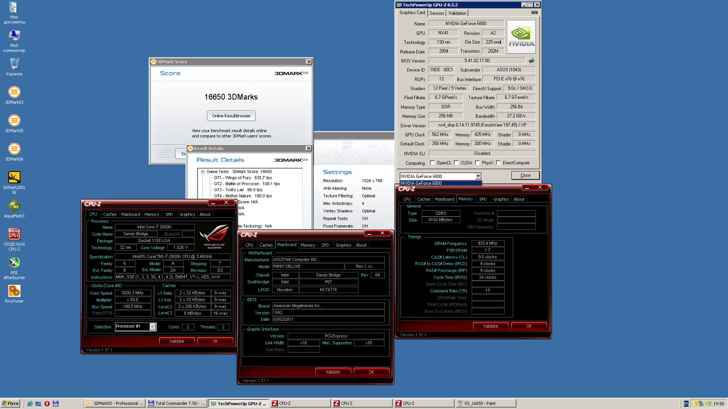Open My Computer (Мой компьютер) icon

click(x=14, y=41)
